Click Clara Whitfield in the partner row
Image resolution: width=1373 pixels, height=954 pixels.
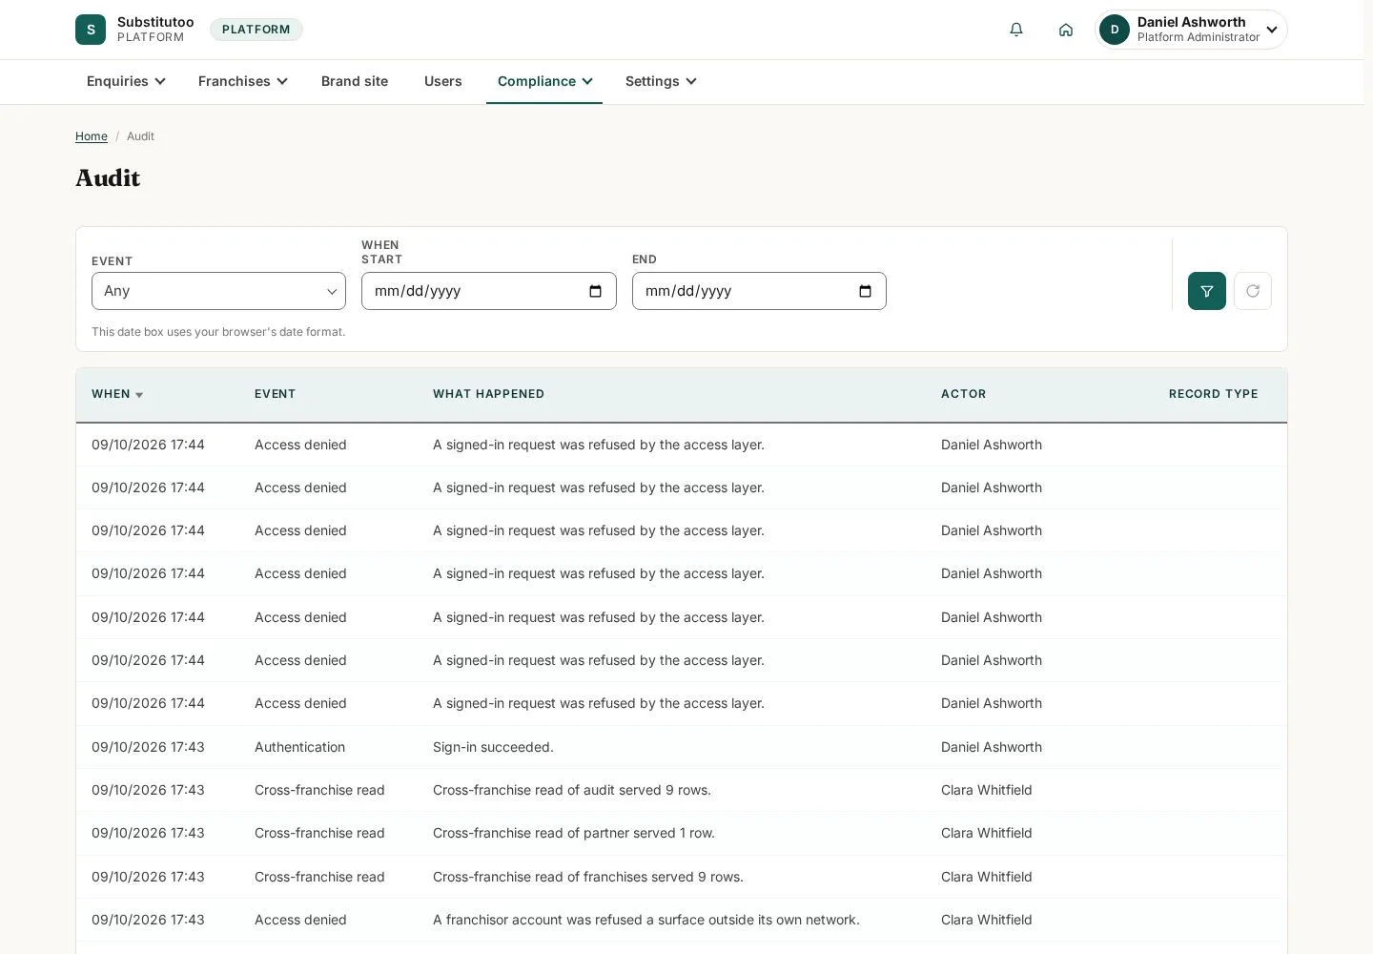[x=987, y=833]
